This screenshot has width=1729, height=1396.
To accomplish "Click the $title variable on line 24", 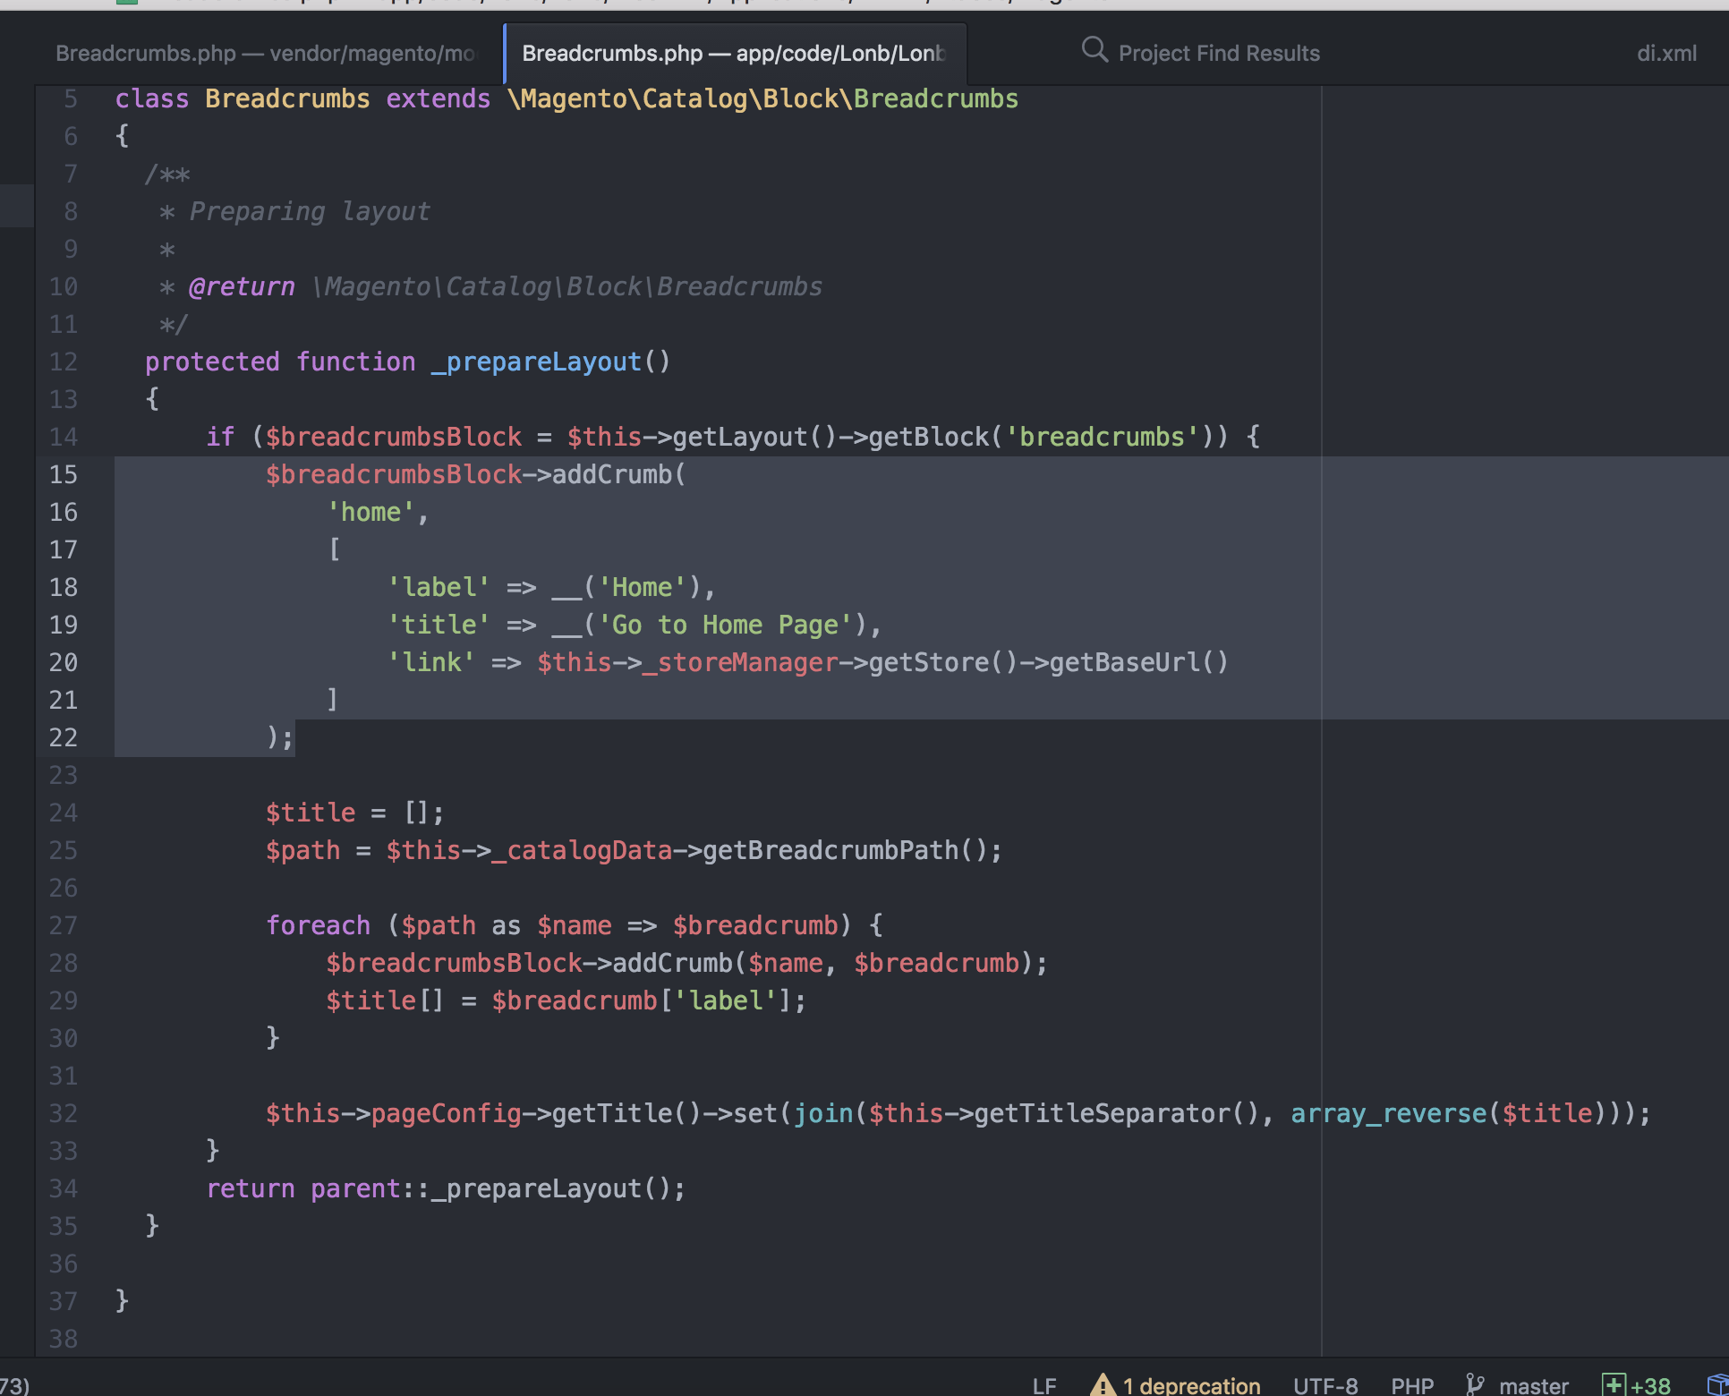I will pos(311,813).
